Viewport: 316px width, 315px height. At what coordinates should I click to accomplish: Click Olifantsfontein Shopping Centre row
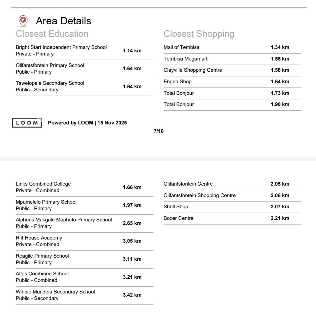pyautogui.click(x=199, y=196)
